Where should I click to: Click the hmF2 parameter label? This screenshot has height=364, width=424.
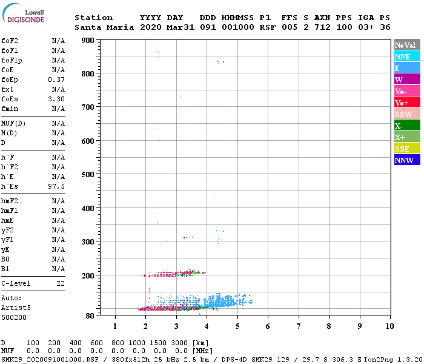pyautogui.click(x=10, y=201)
